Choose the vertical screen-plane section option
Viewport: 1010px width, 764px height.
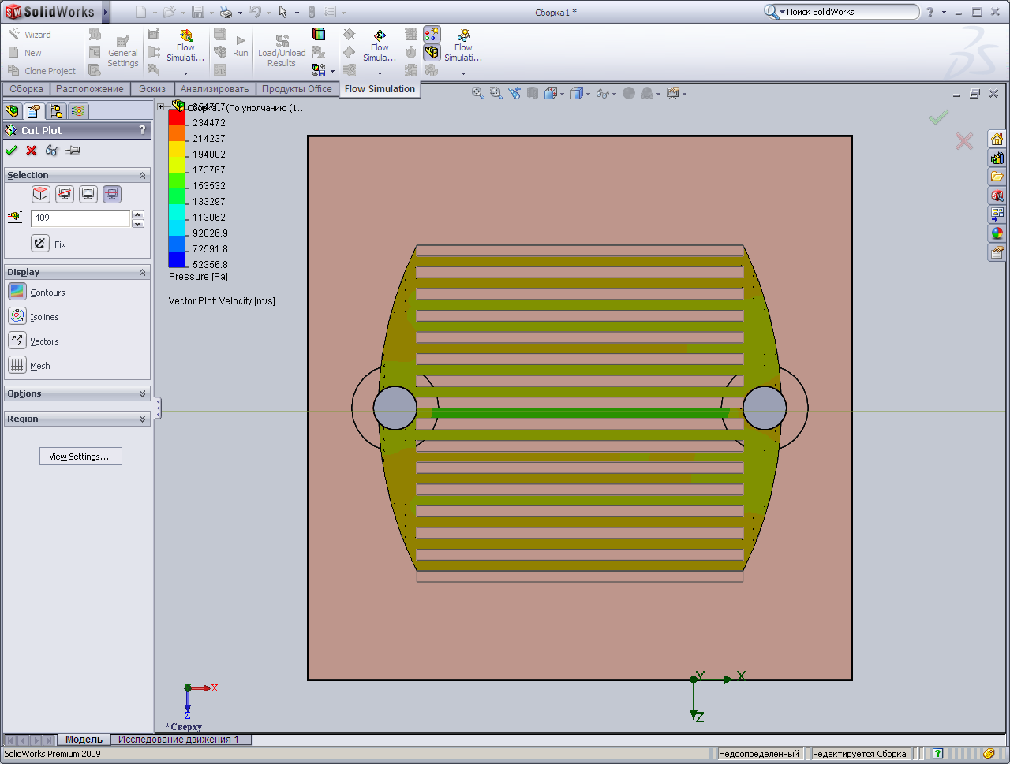(x=88, y=194)
